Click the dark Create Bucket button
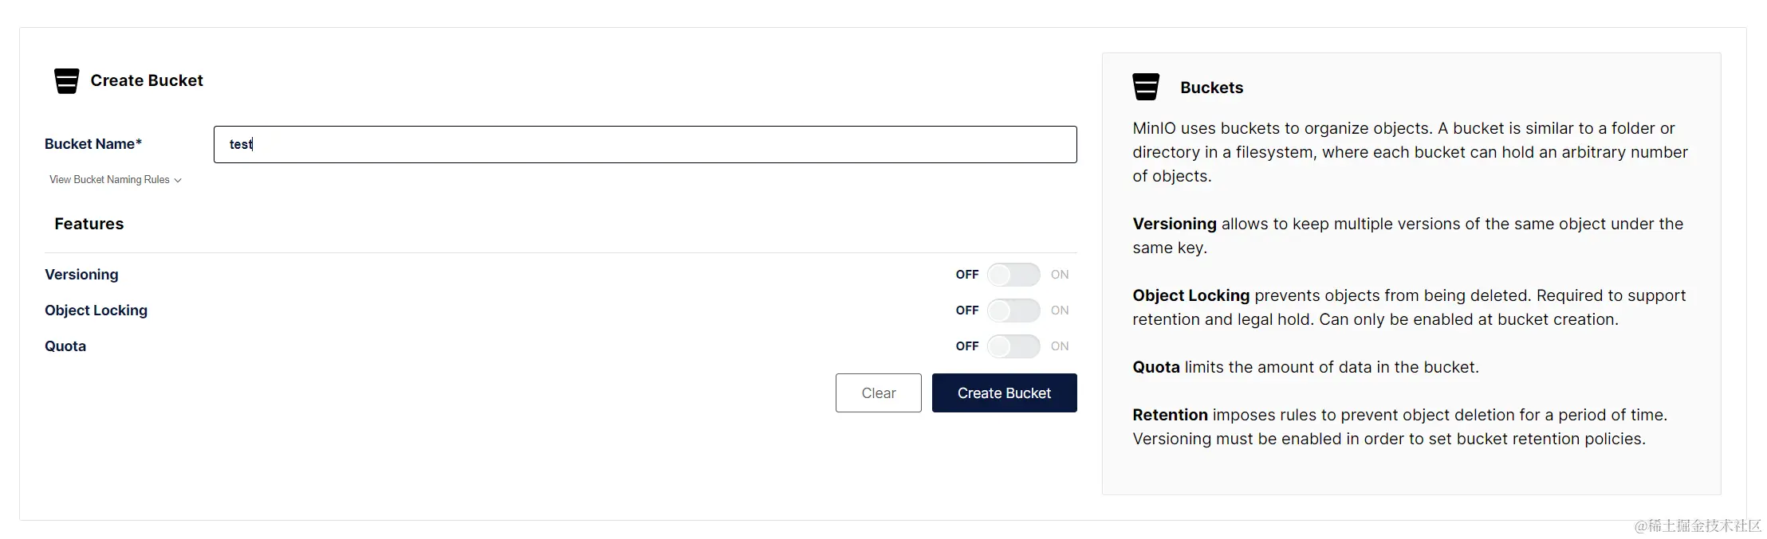This screenshot has width=1767, height=539. point(1004,393)
